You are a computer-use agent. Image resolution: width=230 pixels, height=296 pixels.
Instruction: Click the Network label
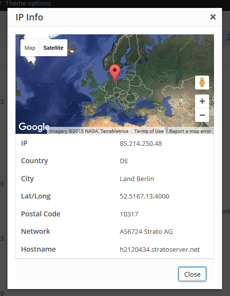[35, 231]
